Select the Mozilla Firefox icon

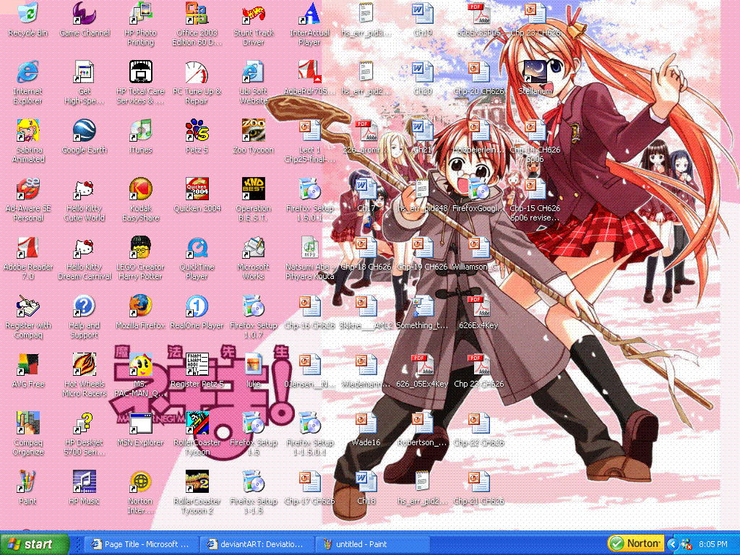pos(141,306)
